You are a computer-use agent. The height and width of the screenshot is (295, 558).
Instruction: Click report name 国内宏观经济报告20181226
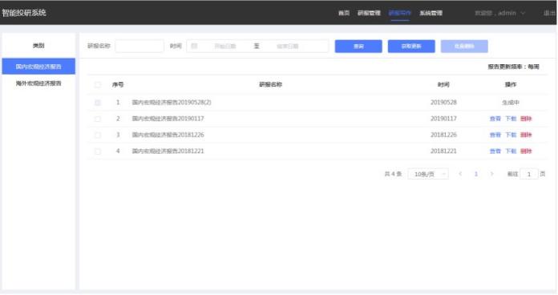(x=168, y=135)
